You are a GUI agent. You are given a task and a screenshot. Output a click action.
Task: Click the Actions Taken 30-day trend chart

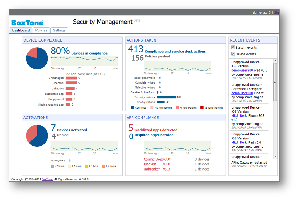click(x=177, y=66)
